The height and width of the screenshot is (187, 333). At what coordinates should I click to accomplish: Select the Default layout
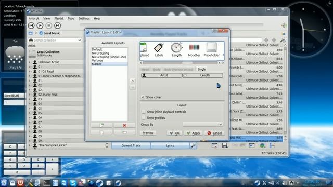pyautogui.click(x=97, y=49)
